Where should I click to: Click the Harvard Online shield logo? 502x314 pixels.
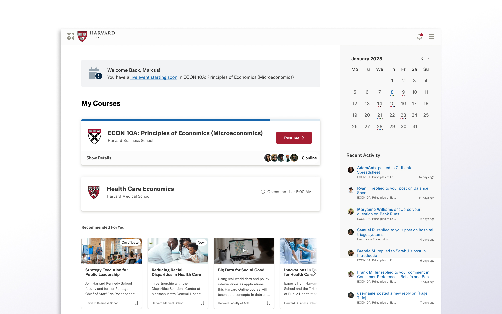click(82, 37)
